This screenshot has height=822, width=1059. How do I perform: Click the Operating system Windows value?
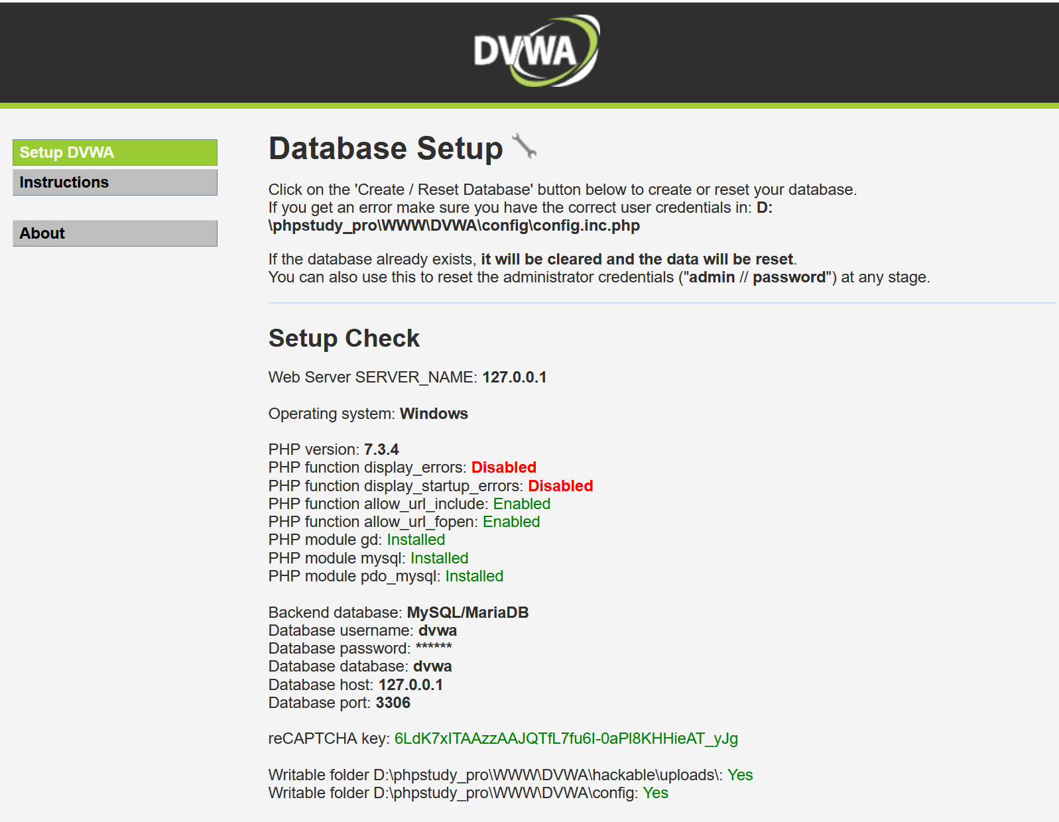[434, 414]
